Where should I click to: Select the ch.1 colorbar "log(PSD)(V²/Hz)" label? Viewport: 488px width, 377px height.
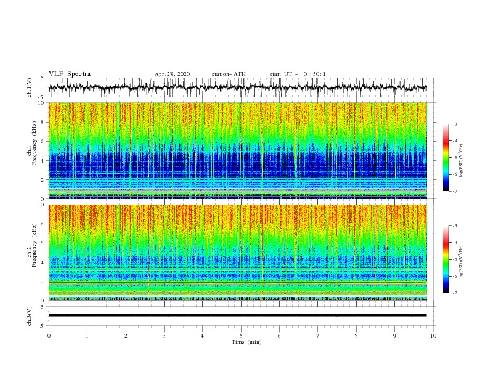point(462,161)
